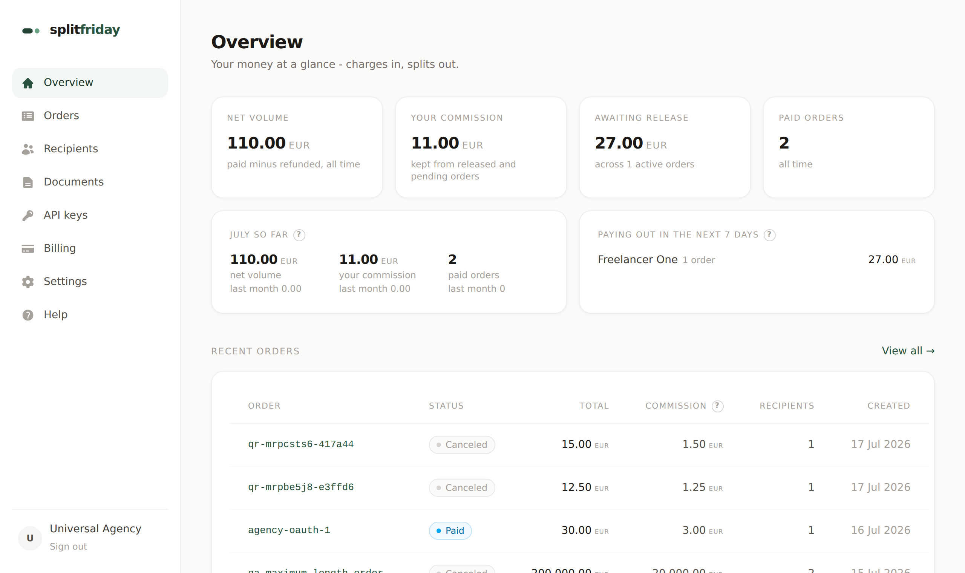Click the Overview home icon

(28, 83)
